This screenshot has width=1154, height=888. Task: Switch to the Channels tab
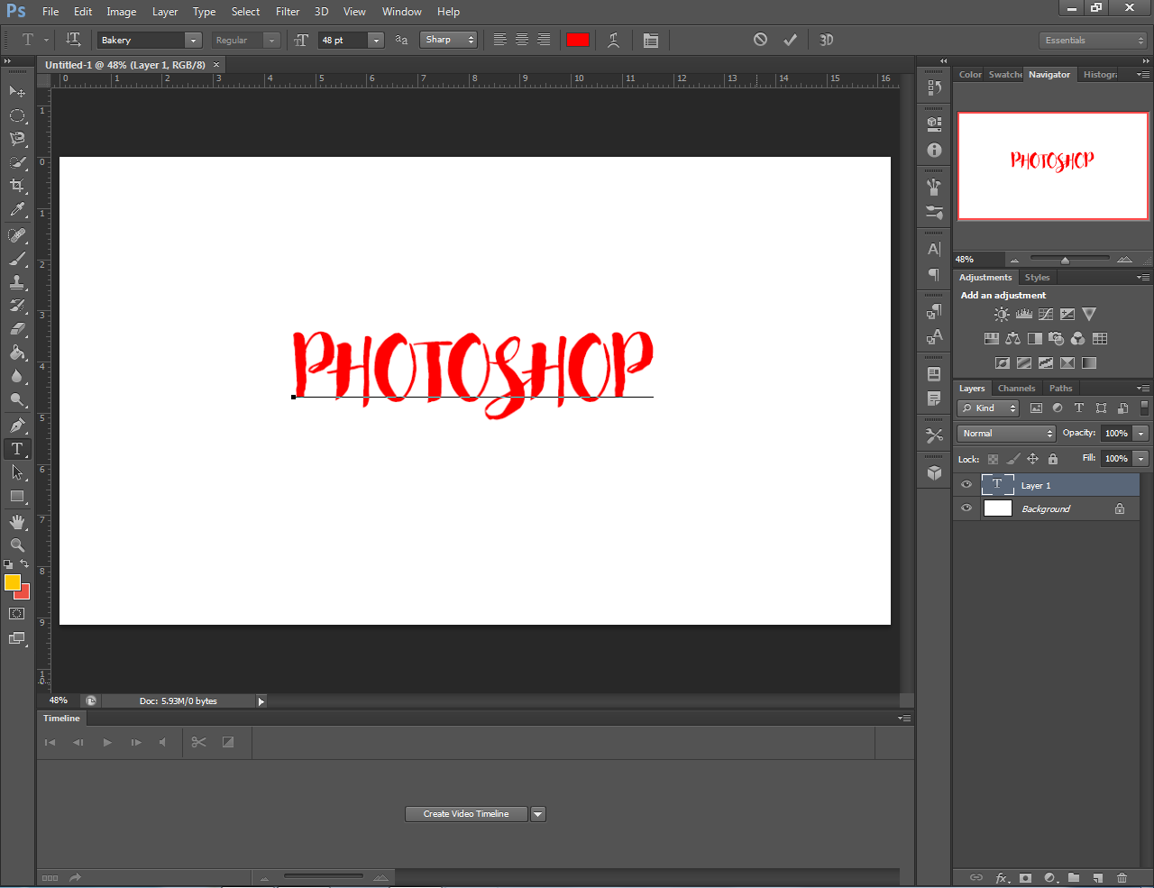coord(1016,389)
